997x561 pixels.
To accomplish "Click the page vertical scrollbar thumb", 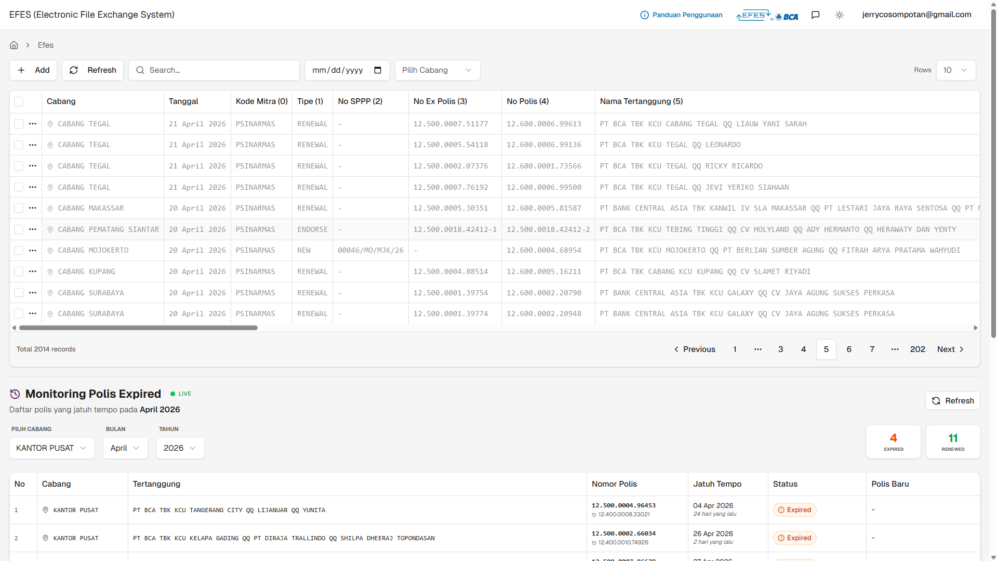I will (x=993, y=174).
